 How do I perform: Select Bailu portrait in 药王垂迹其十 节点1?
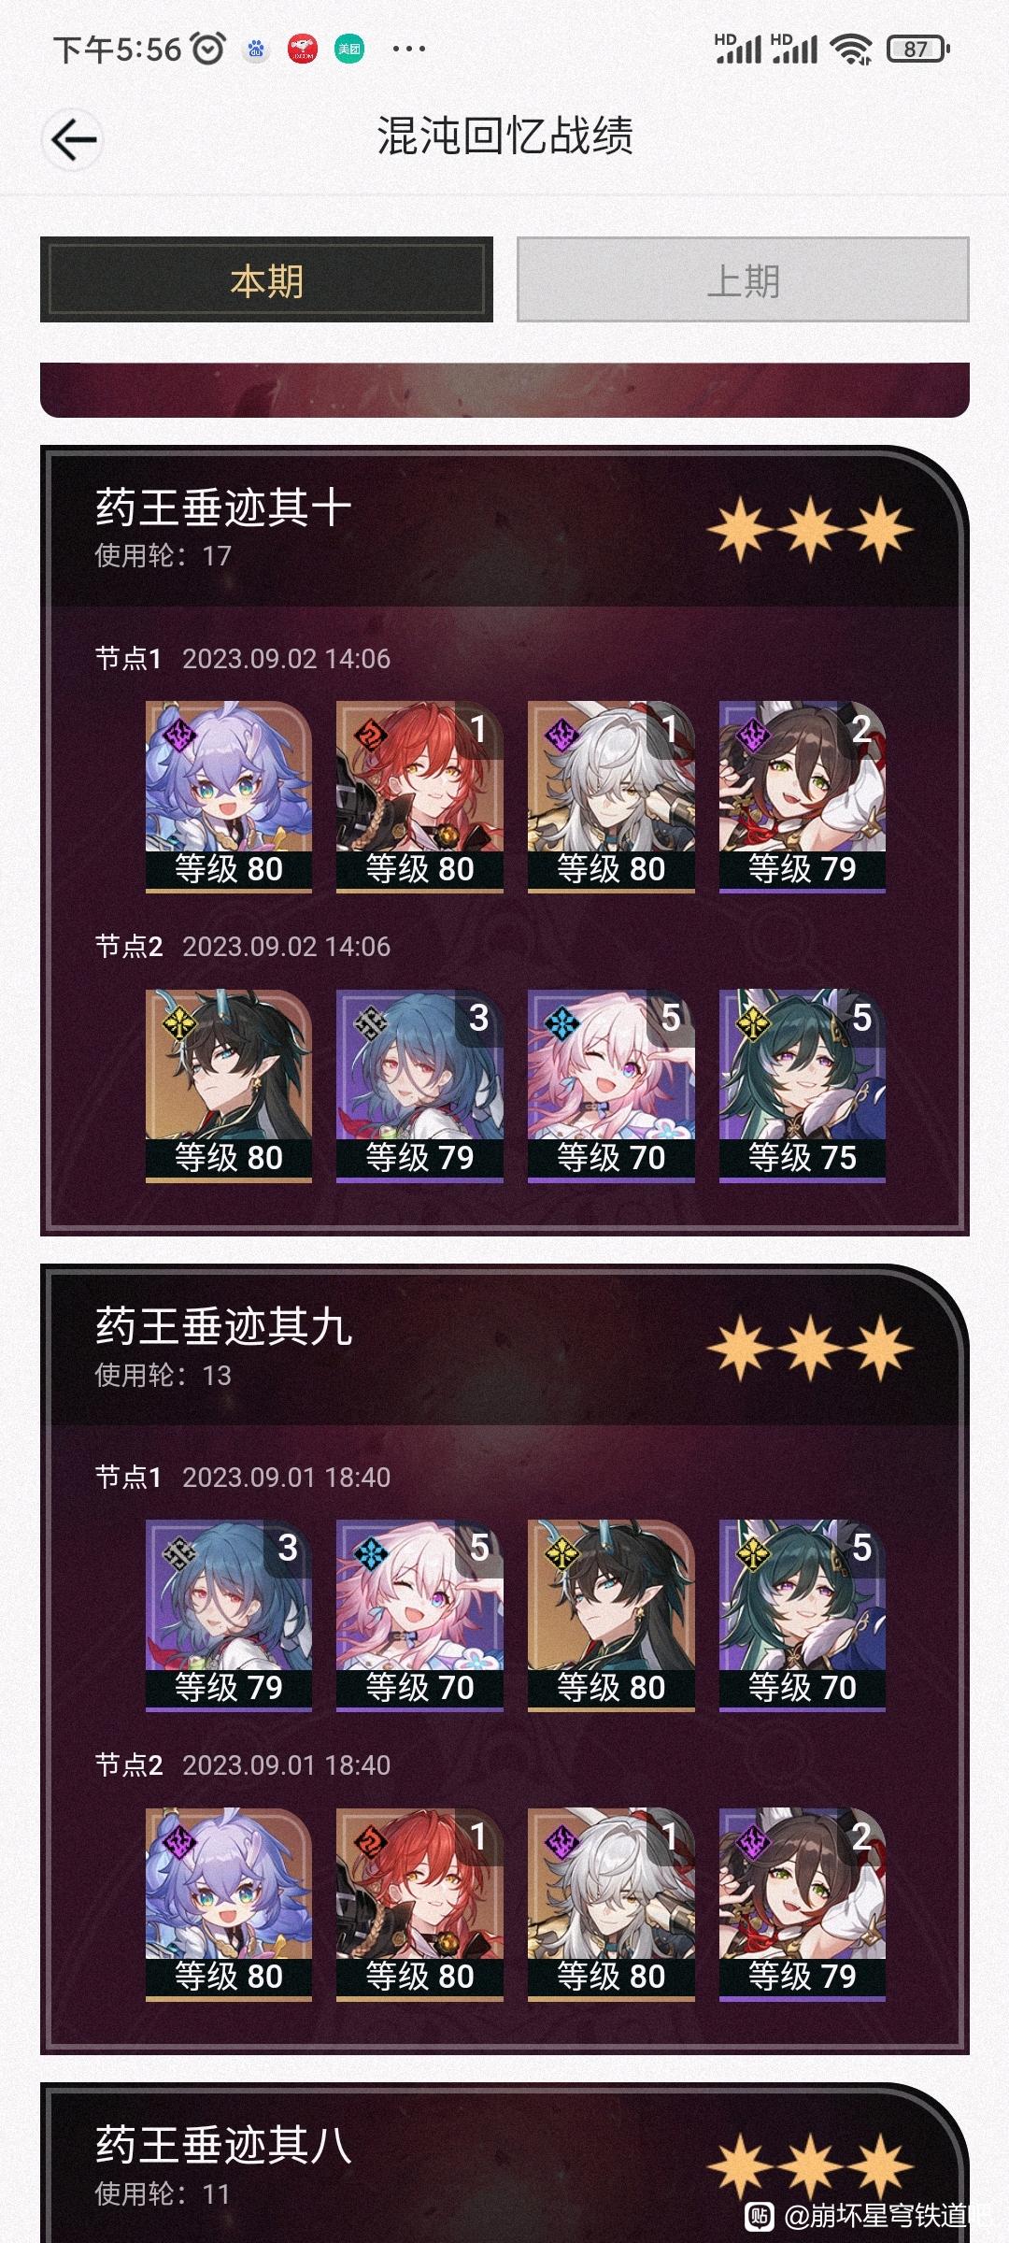pos(228,797)
